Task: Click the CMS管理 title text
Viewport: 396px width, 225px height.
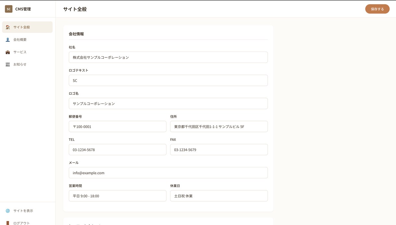Action: pyautogui.click(x=23, y=9)
